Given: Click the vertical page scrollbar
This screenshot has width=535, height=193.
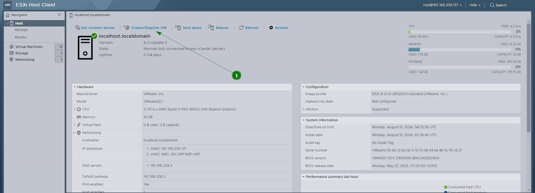Looking at the screenshot, I should [x=529, y=78].
